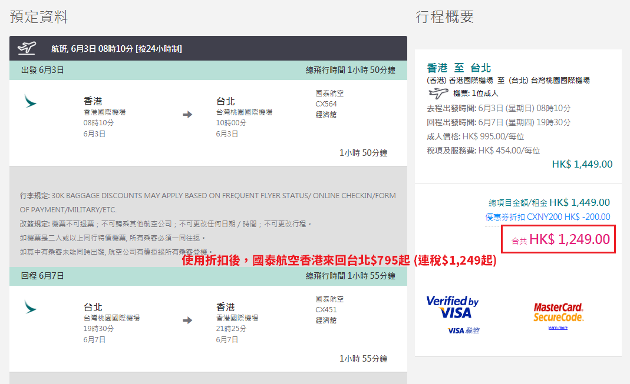Click the 行程概要 heading
Viewport: 630px width, 384px height.
pyautogui.click(x=444, y=17)
